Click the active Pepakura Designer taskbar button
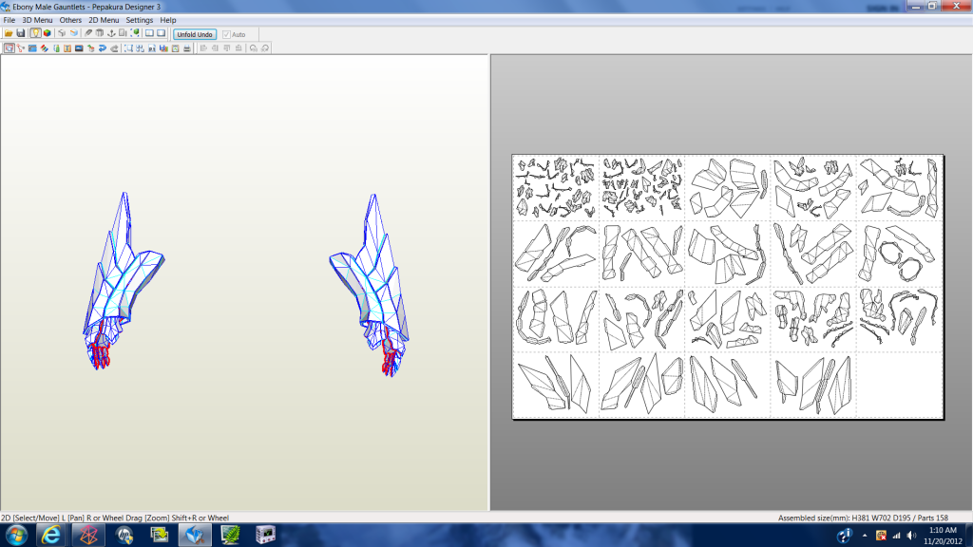This screenshot has width=973, height=547. 195,536
